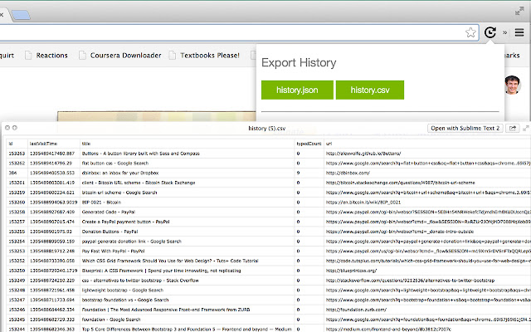Download the history.json export
531x332 pixels.
pos(297,90)
